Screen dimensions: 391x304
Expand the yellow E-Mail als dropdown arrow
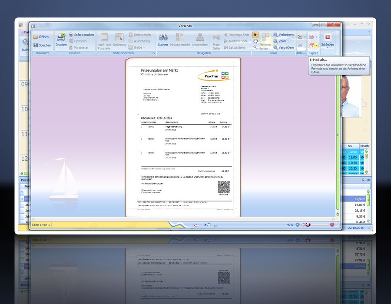316,45
